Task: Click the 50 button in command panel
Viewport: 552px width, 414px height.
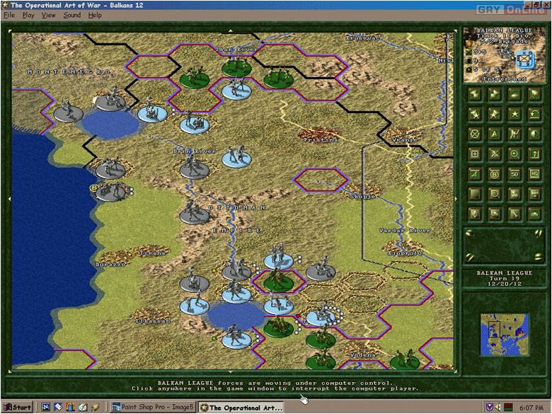Action: pyautogui.click(x=514, y=174)
